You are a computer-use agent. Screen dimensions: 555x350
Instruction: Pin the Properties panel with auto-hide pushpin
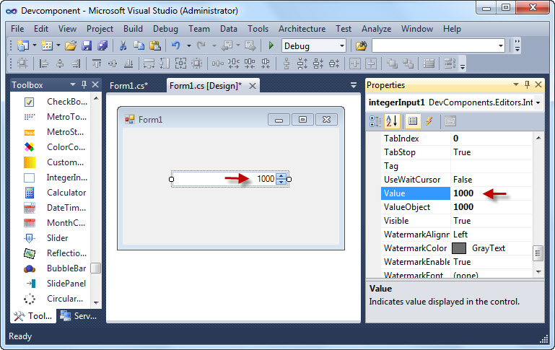[x=525, y=85]
